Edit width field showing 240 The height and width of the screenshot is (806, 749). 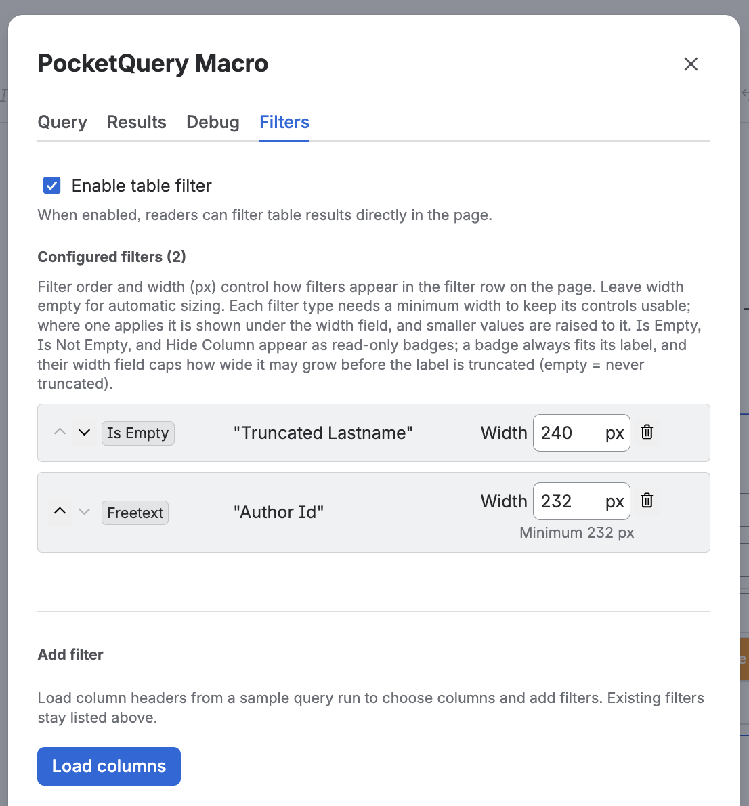582,433
